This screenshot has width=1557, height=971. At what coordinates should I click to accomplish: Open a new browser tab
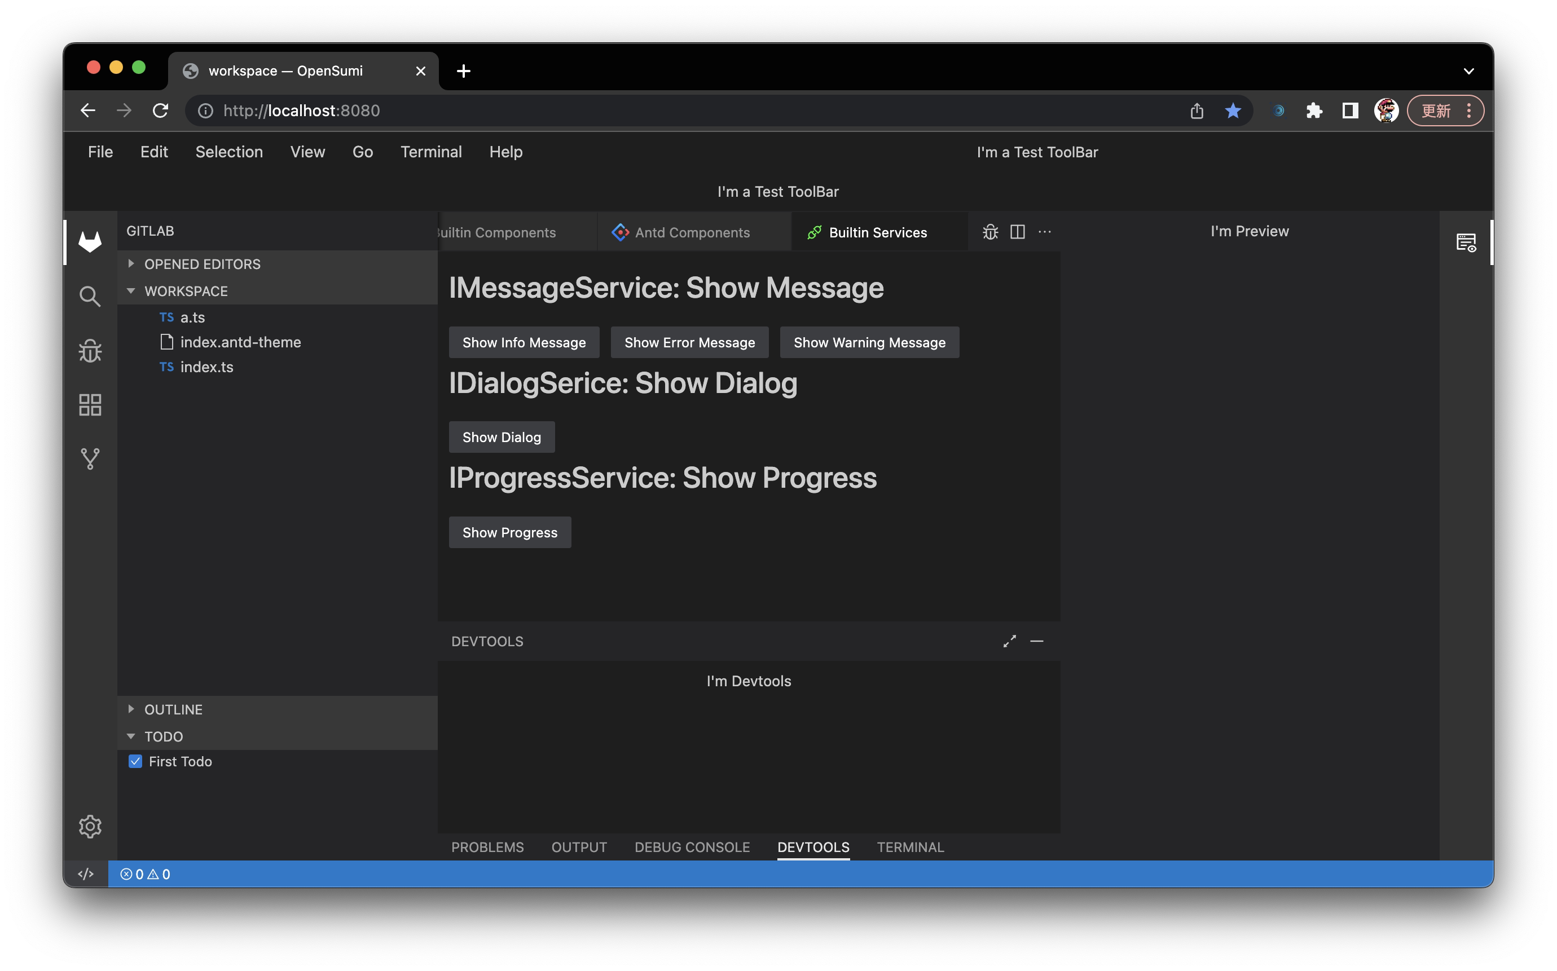(x=463, y=70)
